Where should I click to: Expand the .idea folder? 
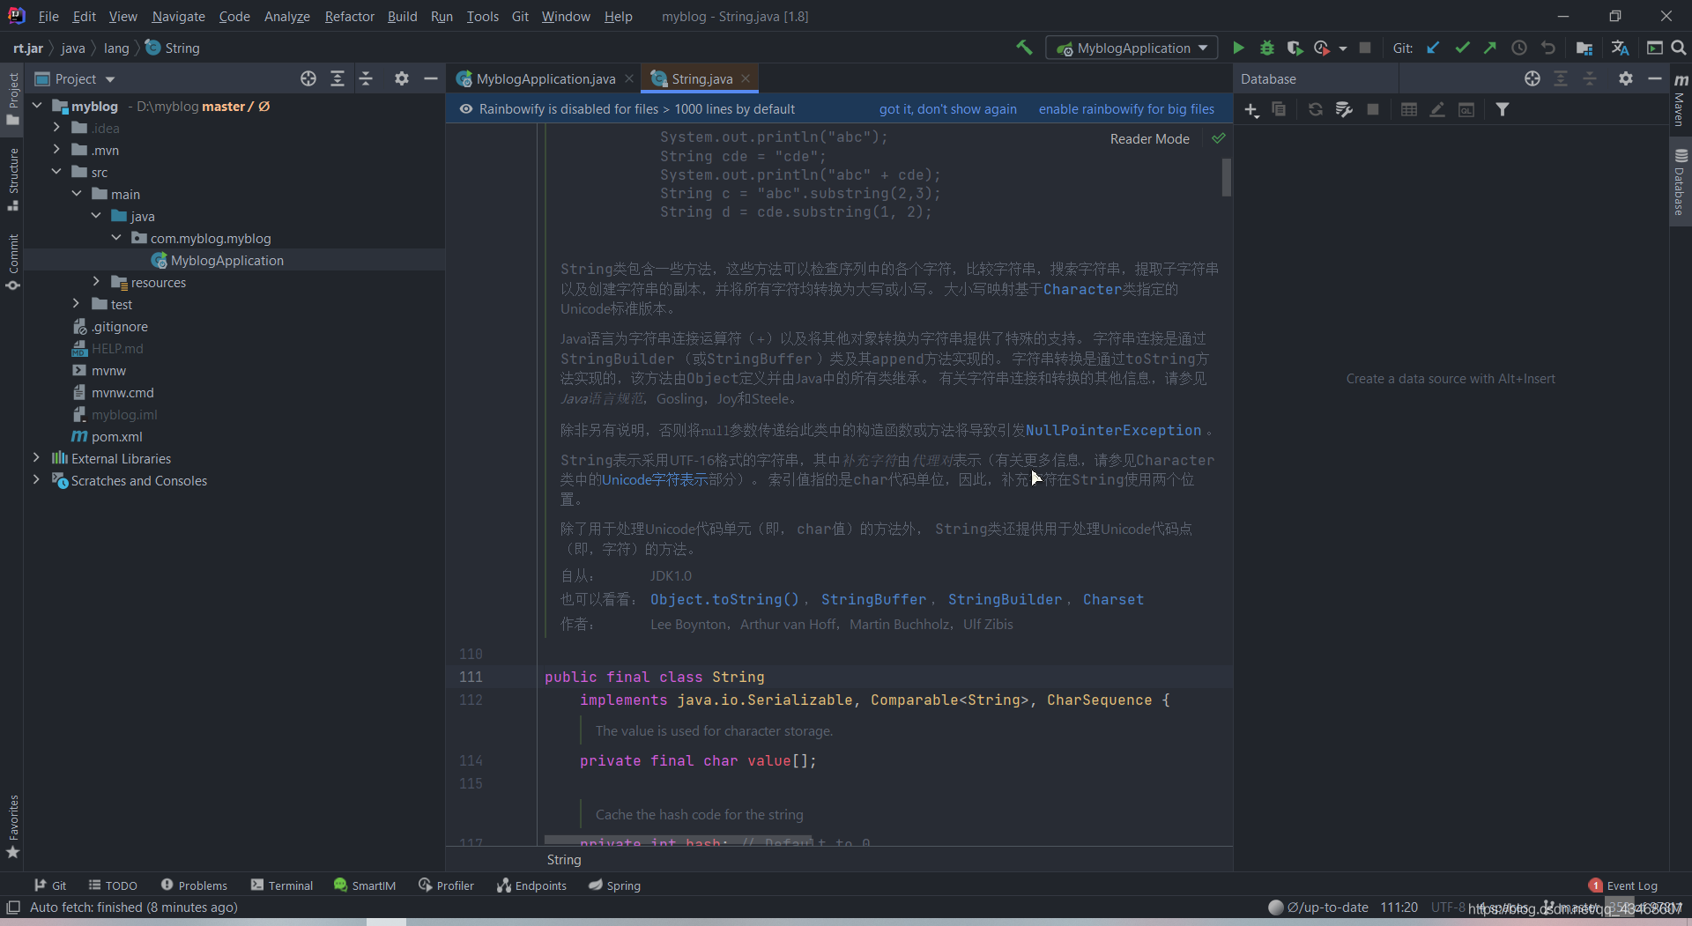click(x=56, y=128)
